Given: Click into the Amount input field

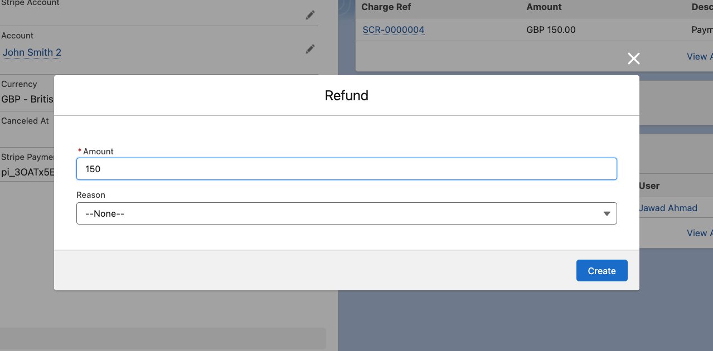Looking at the screenshot, I should [x=346, y=169].
